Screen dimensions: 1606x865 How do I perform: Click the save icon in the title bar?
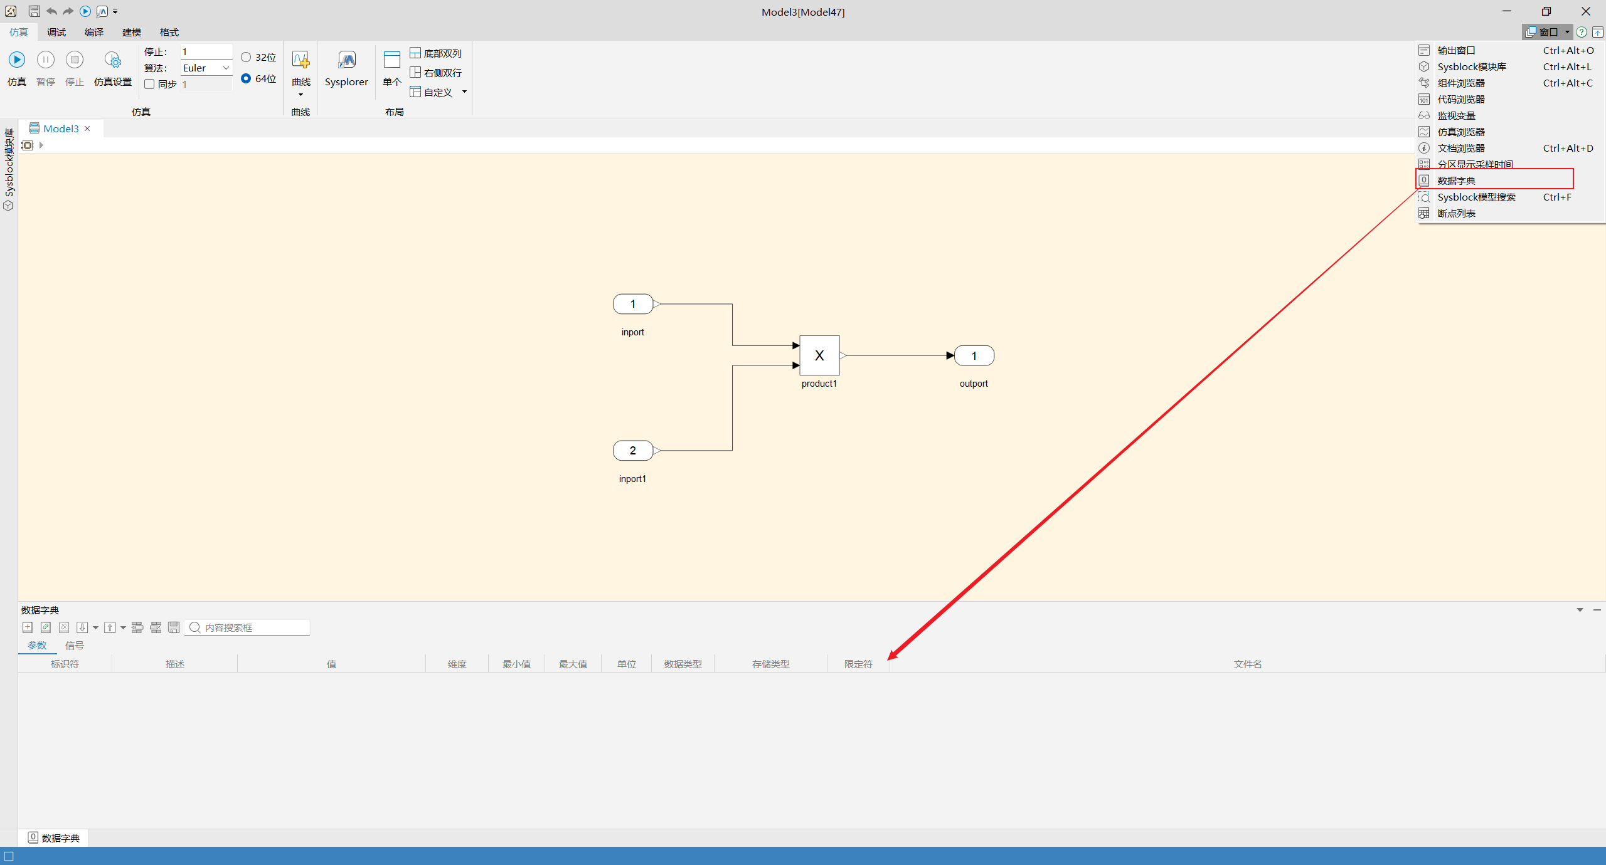tap(35, 11)
